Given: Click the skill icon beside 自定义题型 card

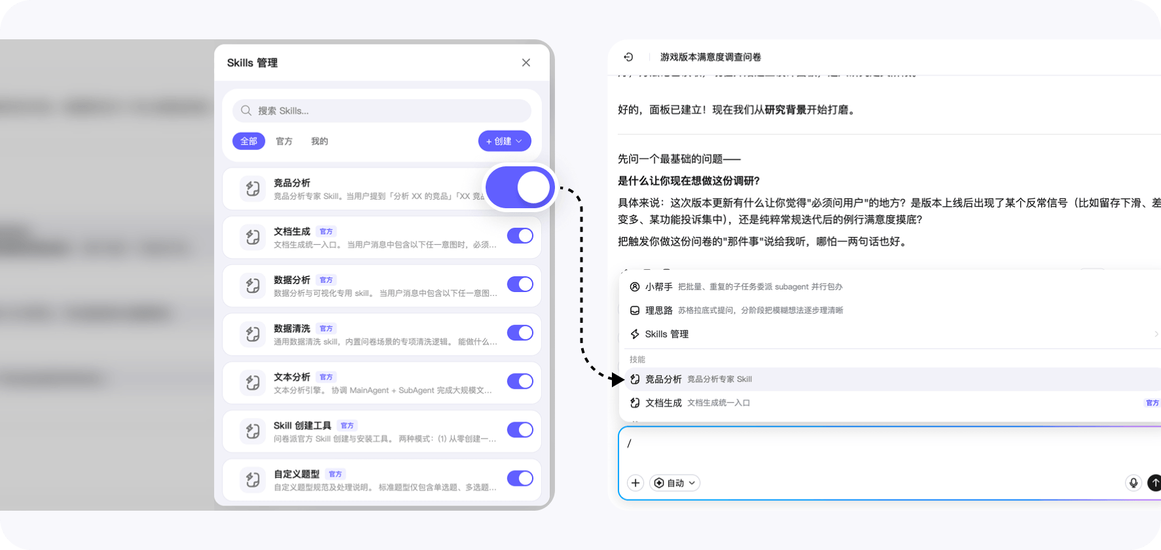Looking at the screenshot, I should 253,479.
